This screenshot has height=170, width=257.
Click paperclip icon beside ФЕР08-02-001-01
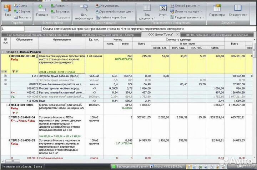[x=37, y=56]
